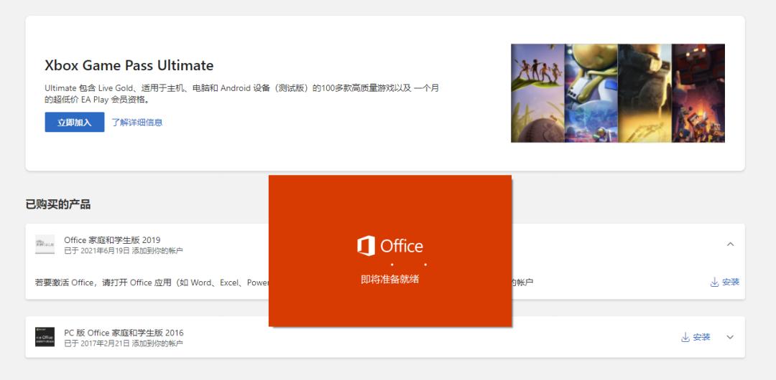
Task: Install PC 版 Office 家庭和学生版 2016
Action: click(x=696, y=337)
